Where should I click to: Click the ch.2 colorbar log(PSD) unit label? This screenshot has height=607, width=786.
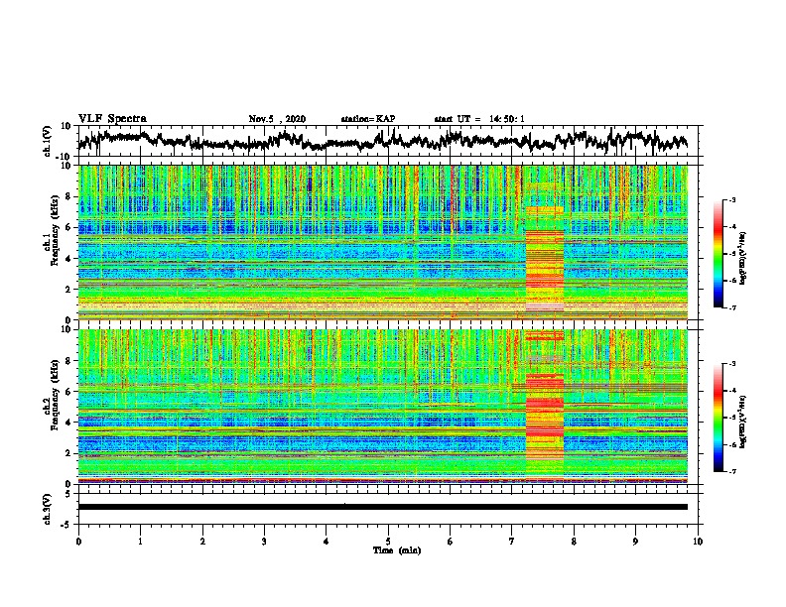pyautogui.click(x=743, y=422)
